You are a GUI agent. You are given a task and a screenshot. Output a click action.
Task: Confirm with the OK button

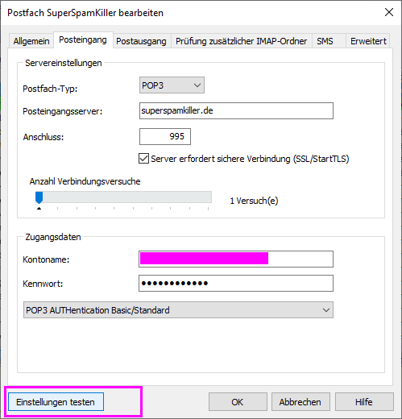[238, 402]
